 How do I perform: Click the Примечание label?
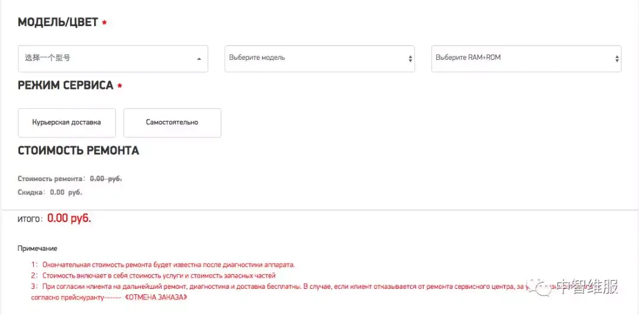[37, 248]
